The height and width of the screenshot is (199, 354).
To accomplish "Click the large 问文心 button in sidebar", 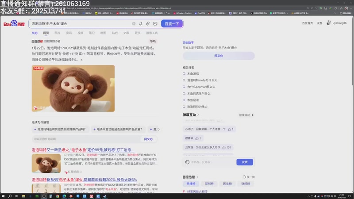I will point(219,56).
